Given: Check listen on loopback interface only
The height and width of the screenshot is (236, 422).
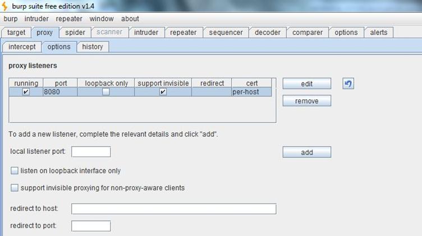Looking at the screenshot, I should pyautogui.click(x=15, y=170).
